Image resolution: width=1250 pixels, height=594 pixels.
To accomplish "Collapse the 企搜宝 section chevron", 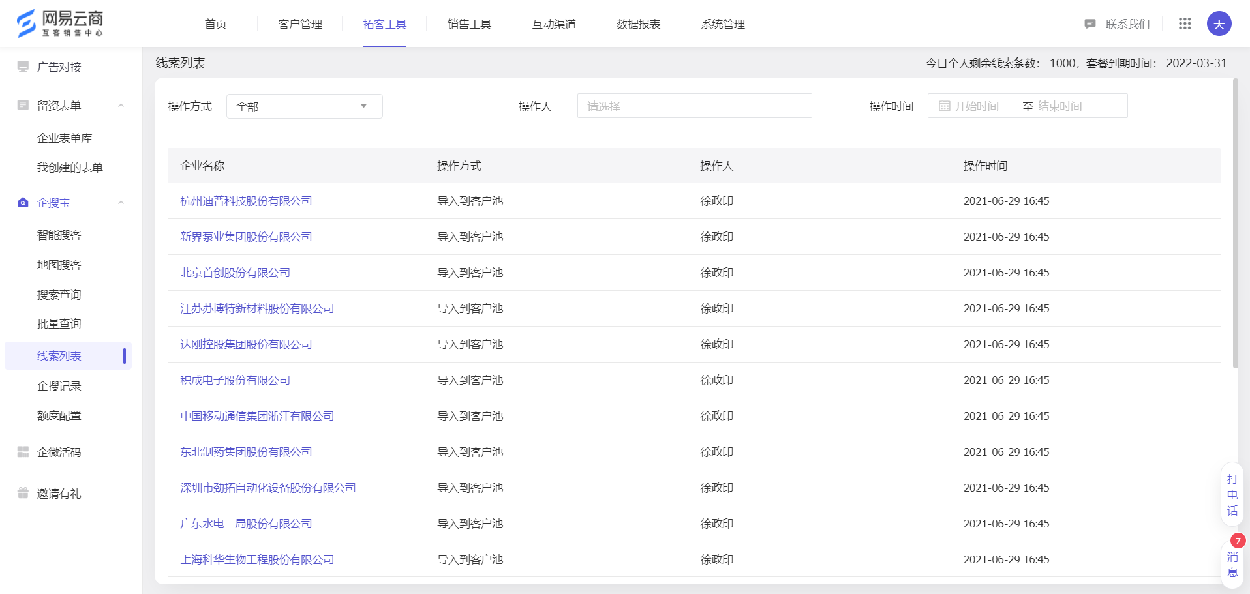I will pyautogui.click(x=121, y=202).
